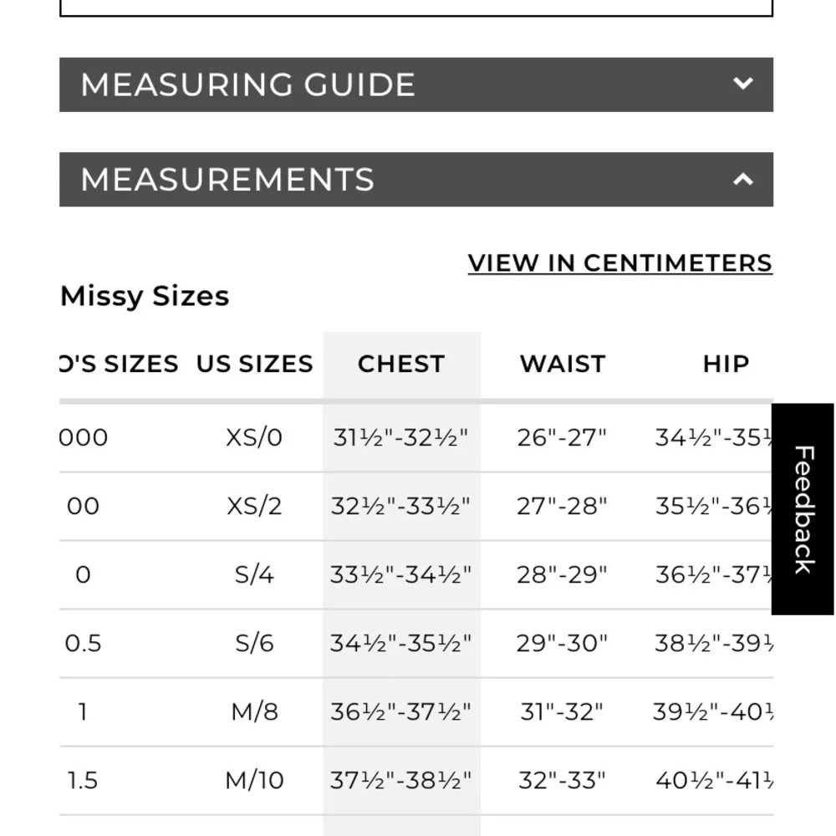This screenshot has height=836, width=836.
Task: Select the S/4 size cell
Action: click(254, 574)
